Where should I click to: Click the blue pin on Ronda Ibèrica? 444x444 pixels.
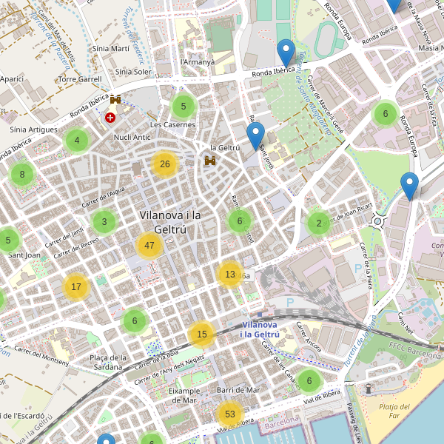(x=286, y=53)
